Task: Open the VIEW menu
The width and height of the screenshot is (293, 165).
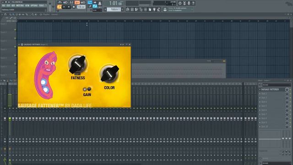Action: (x=27, y=5)
